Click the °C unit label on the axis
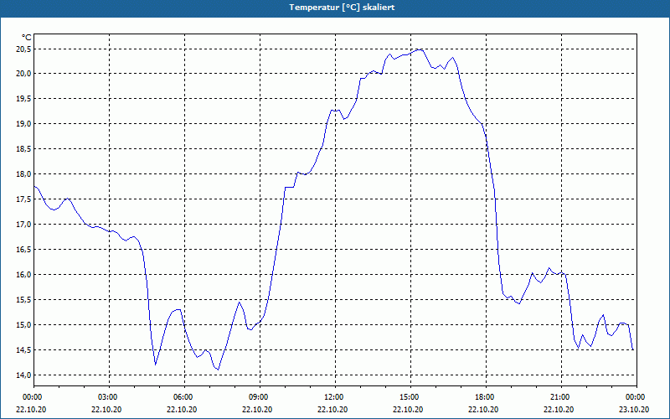 tap(27, 38)
